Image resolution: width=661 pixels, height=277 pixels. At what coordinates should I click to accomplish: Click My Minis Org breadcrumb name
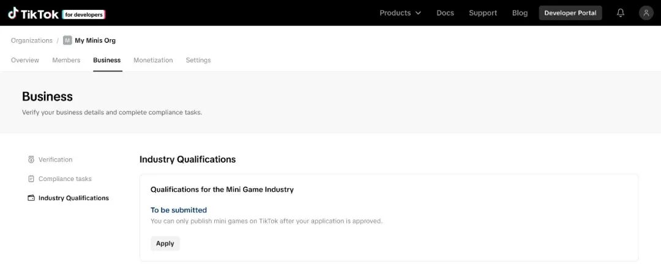[x=95, y=40]
